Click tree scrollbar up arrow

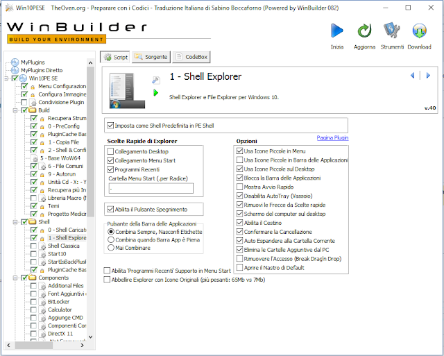[x=90, y=63]
